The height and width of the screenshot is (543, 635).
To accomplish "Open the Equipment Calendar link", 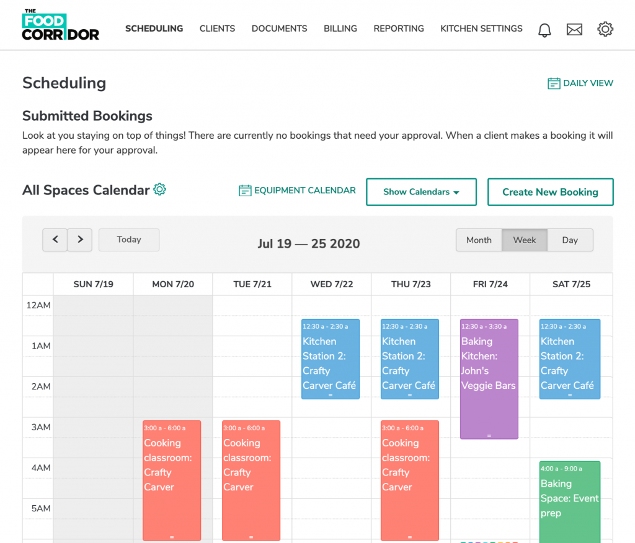I will click(x=298, y=191).
